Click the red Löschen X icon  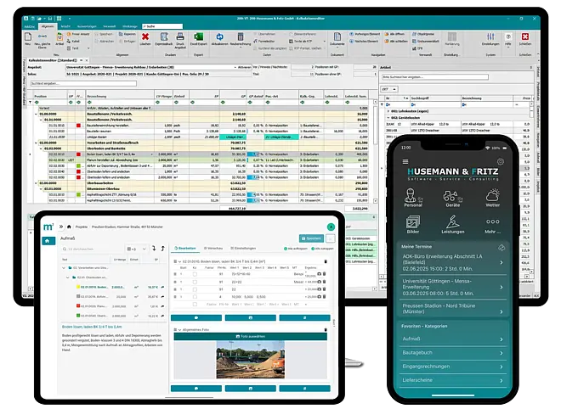pyautogui.click(x=145, y=36)
